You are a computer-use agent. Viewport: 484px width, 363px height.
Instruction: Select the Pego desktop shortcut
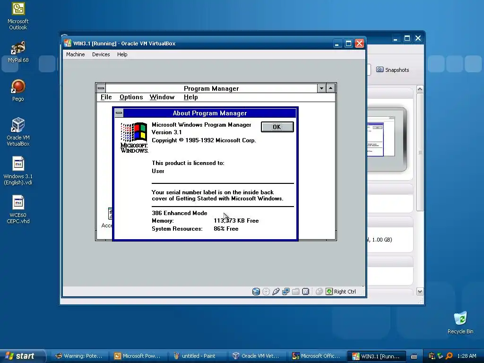[18, 90]
